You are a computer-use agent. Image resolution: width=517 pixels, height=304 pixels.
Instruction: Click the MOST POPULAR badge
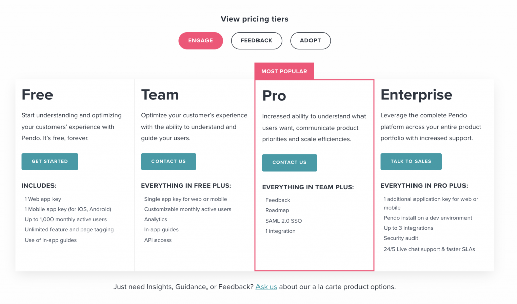(284, 71)
